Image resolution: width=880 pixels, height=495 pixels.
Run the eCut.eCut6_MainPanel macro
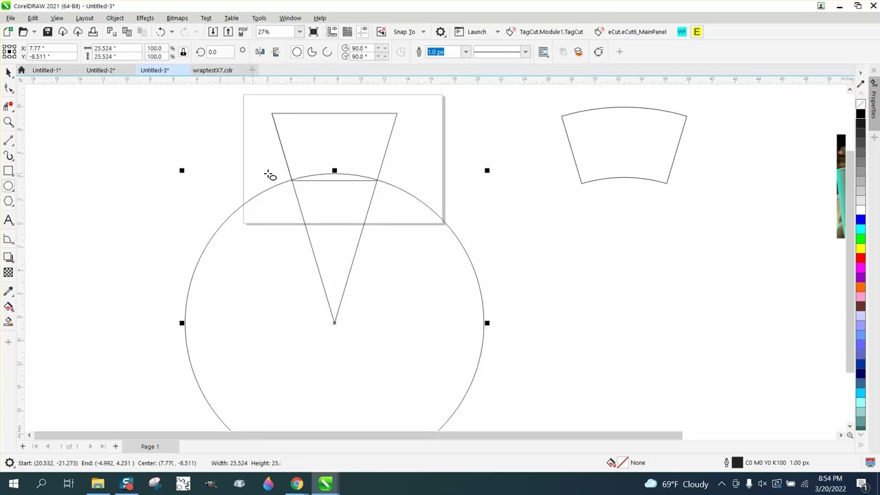630,32
